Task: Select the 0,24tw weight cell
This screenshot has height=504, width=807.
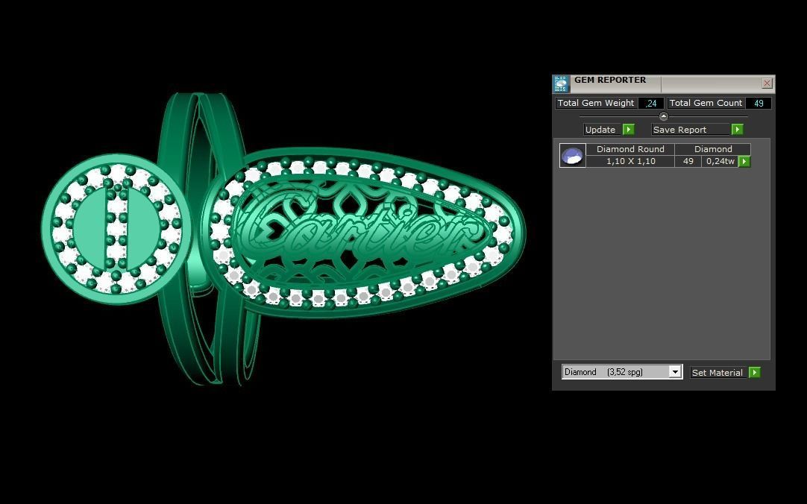Action: pyautogui.click(x=720, y=162)
